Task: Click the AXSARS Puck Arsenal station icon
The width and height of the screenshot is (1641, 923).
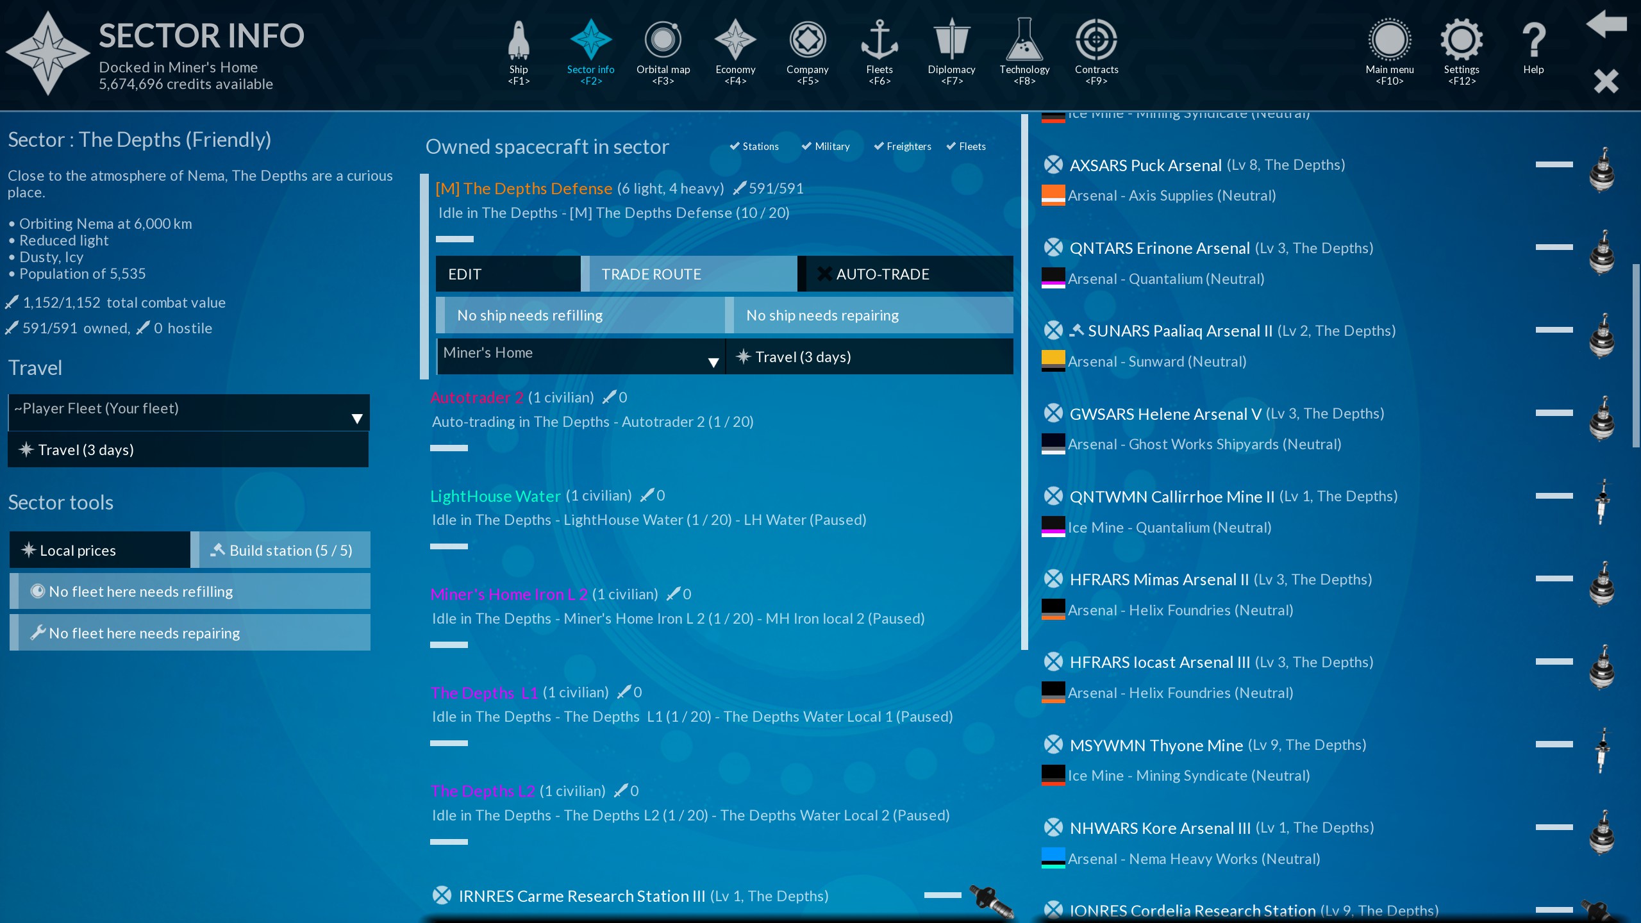Action: coord(1602,170)
